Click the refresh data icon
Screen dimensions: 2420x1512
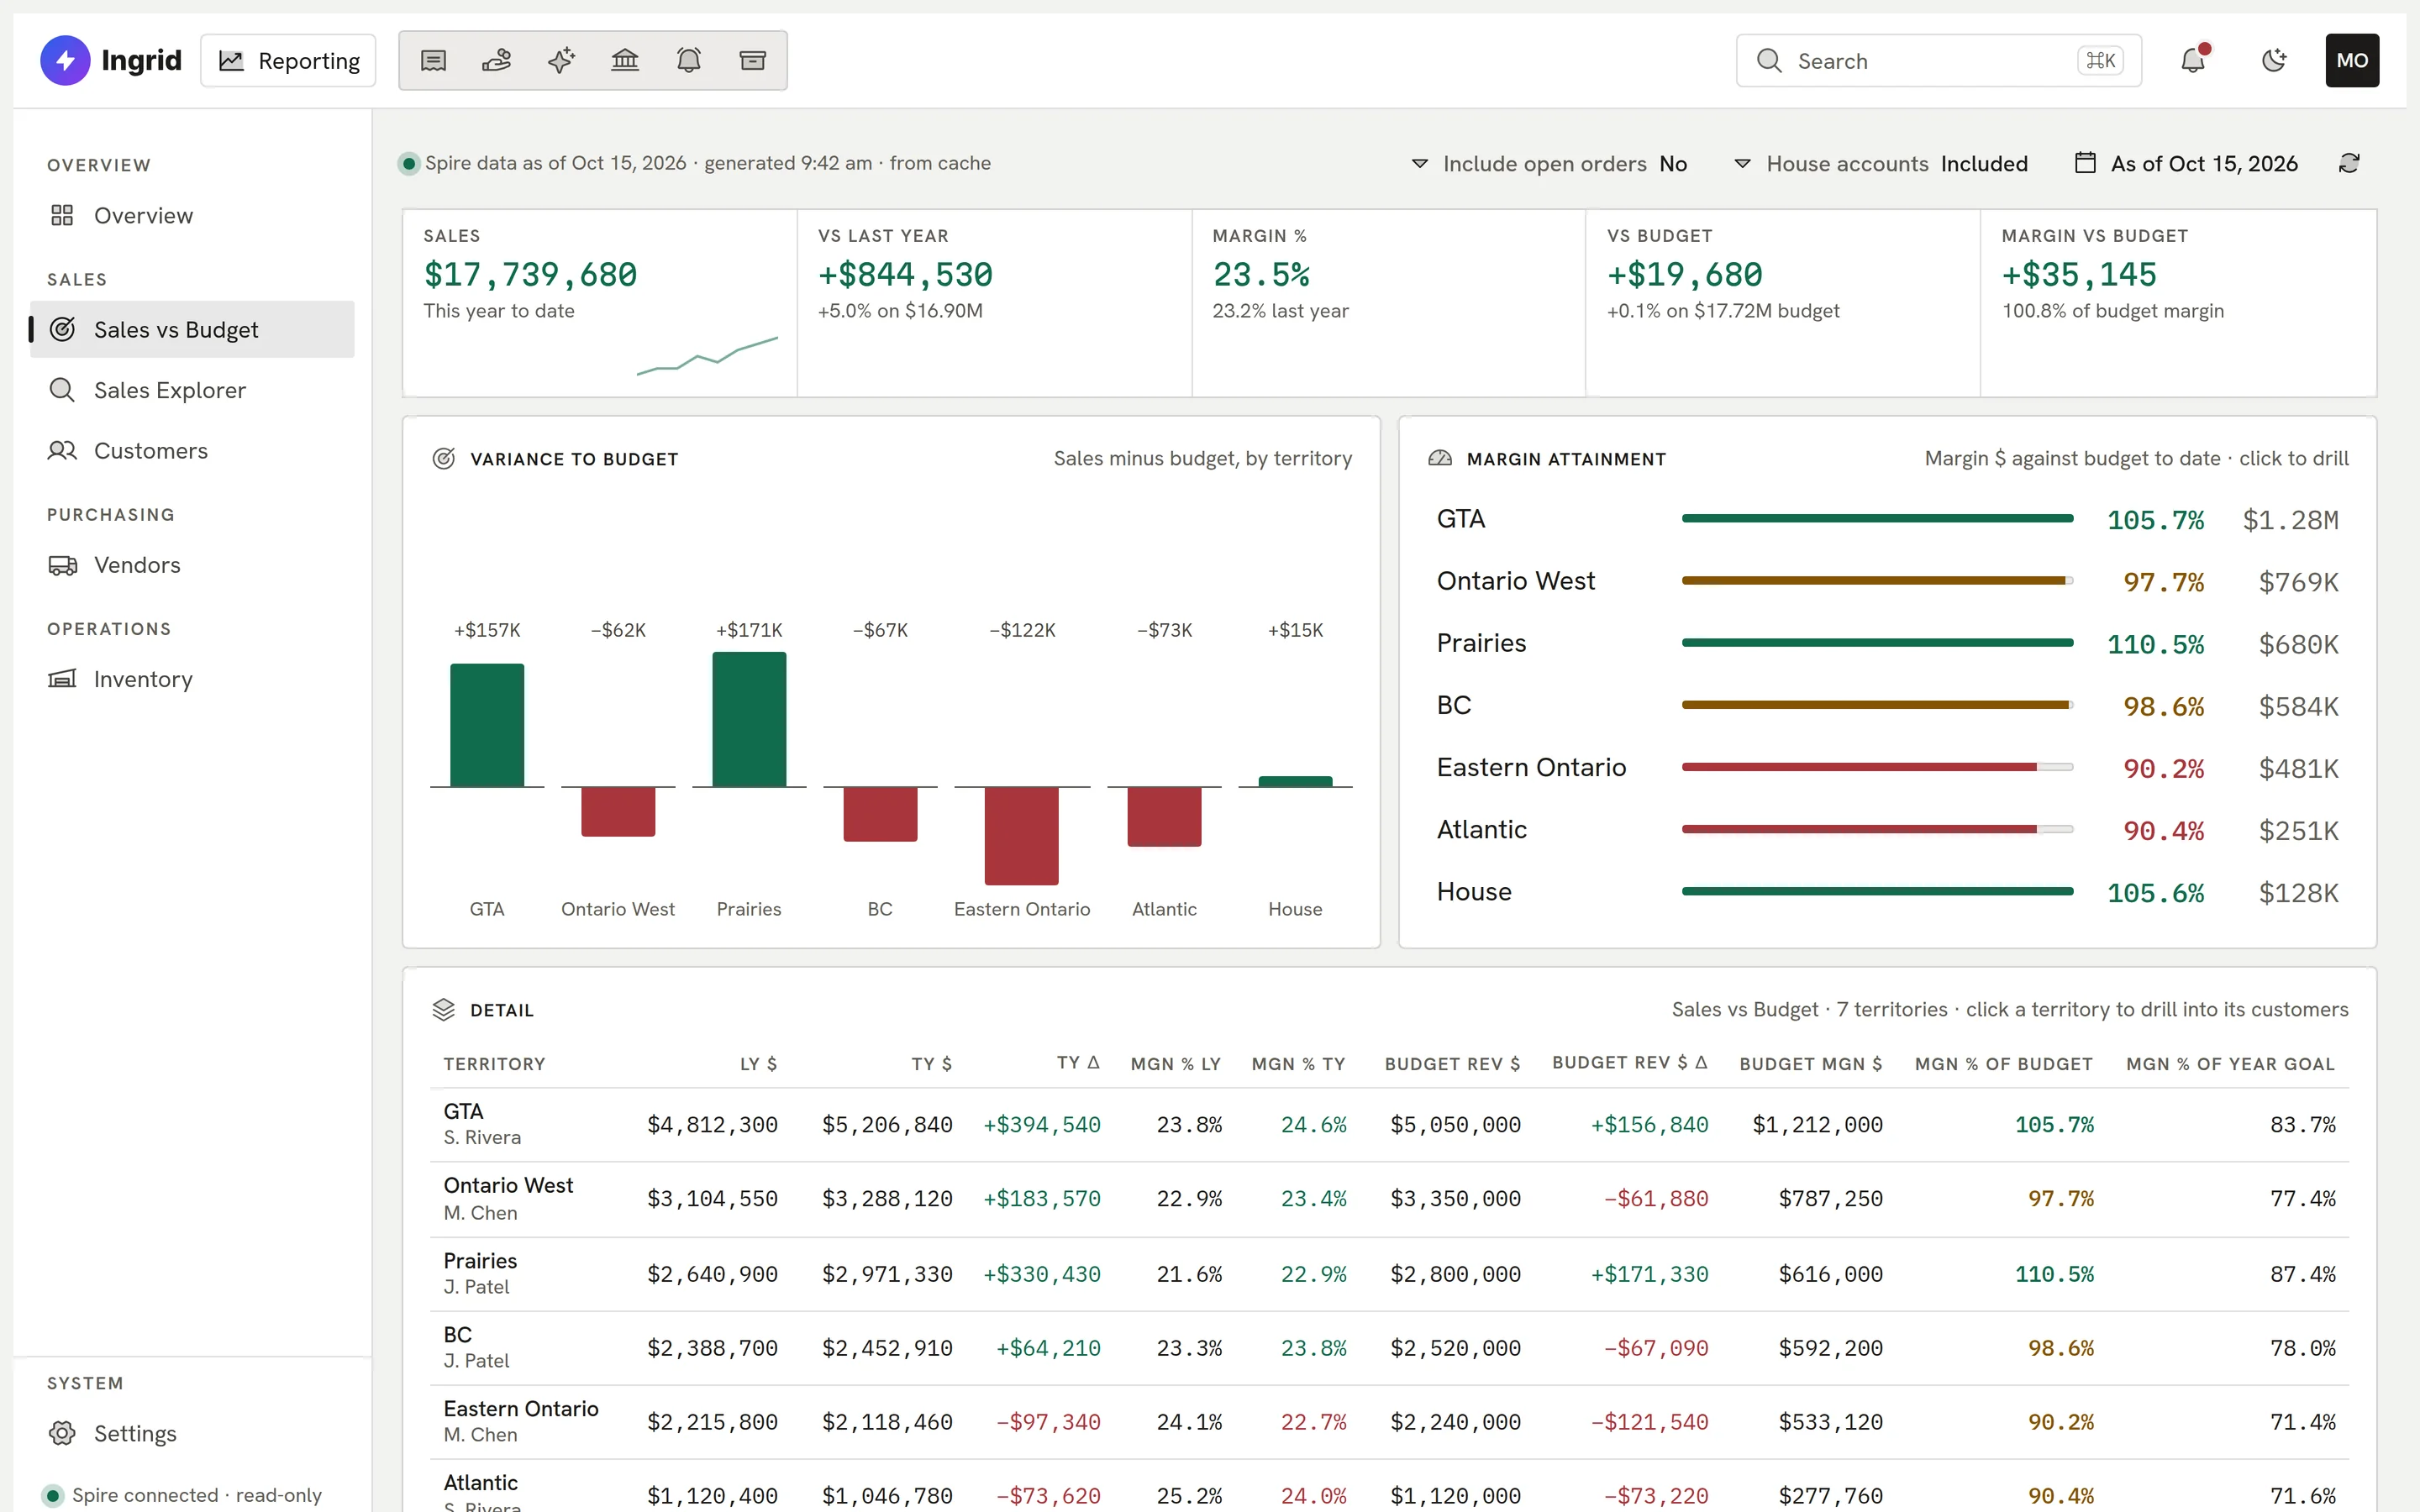pyautogui.click(x=2349, y=163)
